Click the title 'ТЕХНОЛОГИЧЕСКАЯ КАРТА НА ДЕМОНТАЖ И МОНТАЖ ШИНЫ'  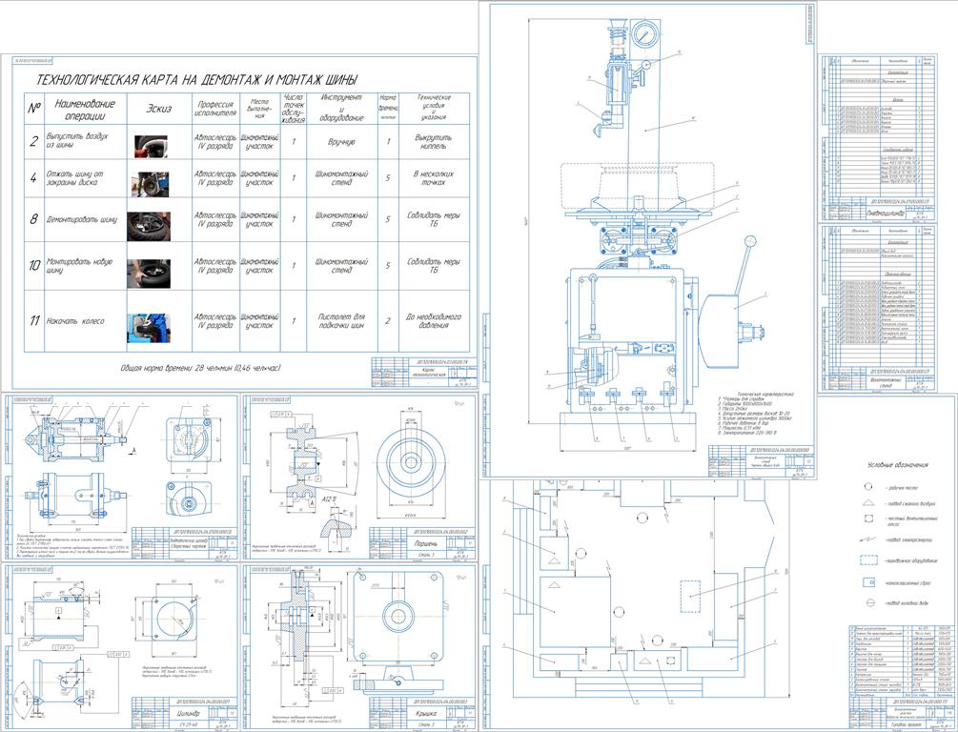coord(196,80)
